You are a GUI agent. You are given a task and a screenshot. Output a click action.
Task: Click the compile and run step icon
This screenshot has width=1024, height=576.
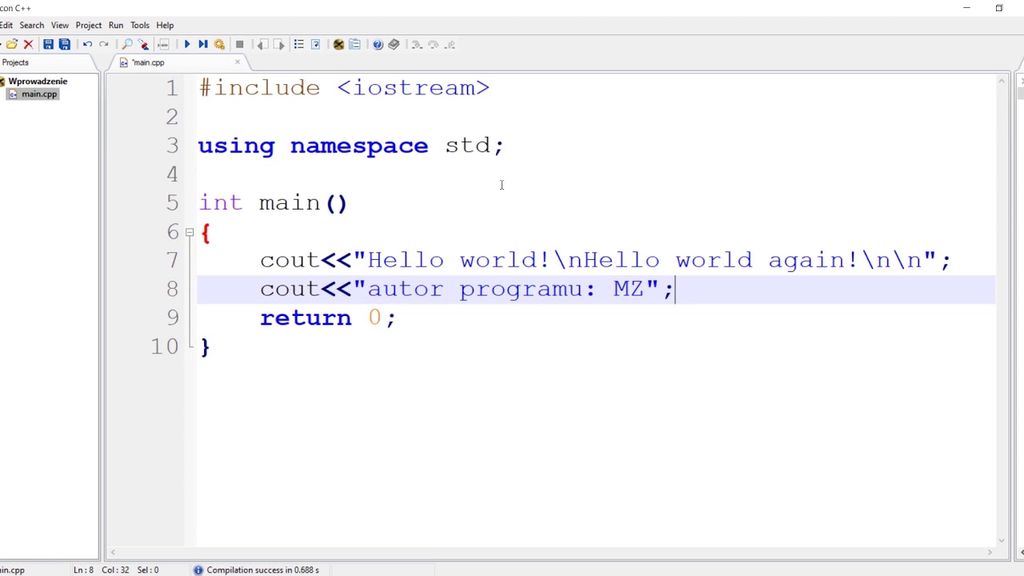pos(202,45)
